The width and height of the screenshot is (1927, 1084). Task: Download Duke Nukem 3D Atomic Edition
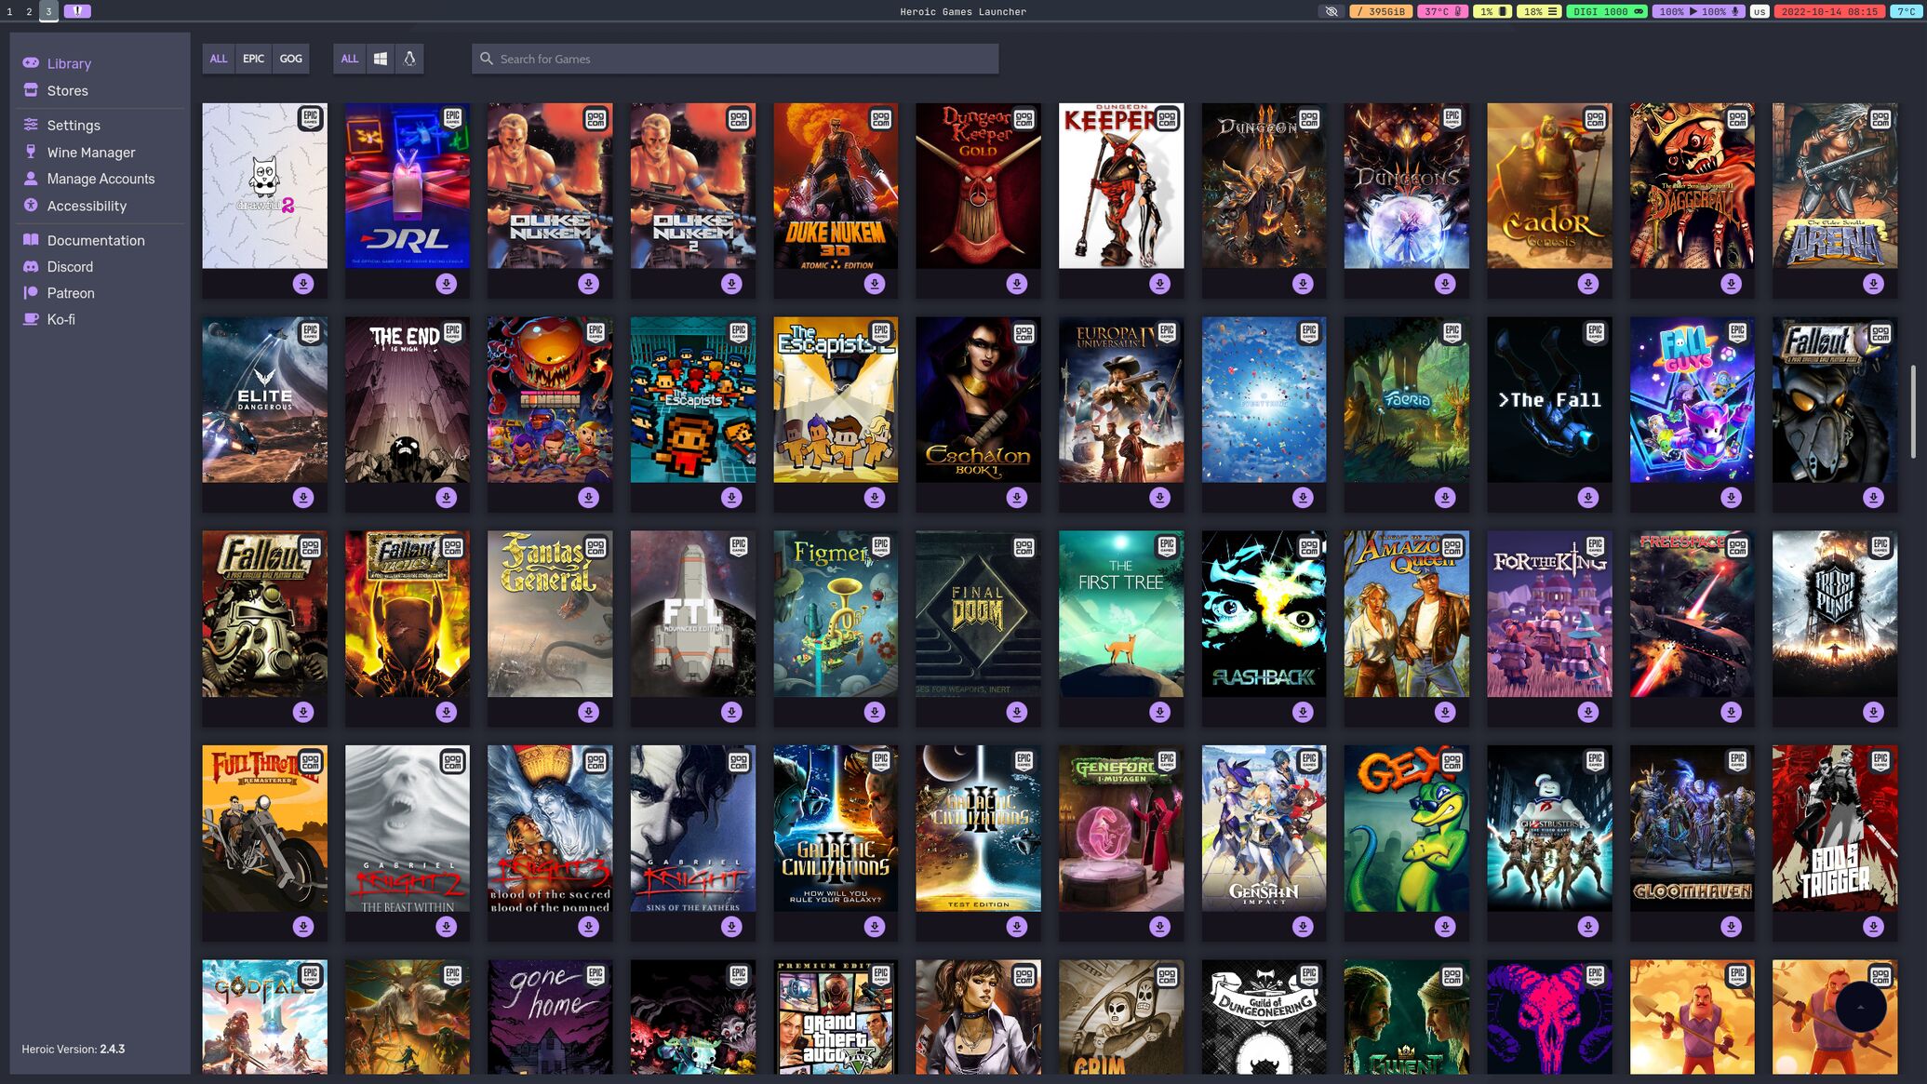click(875, 284)
